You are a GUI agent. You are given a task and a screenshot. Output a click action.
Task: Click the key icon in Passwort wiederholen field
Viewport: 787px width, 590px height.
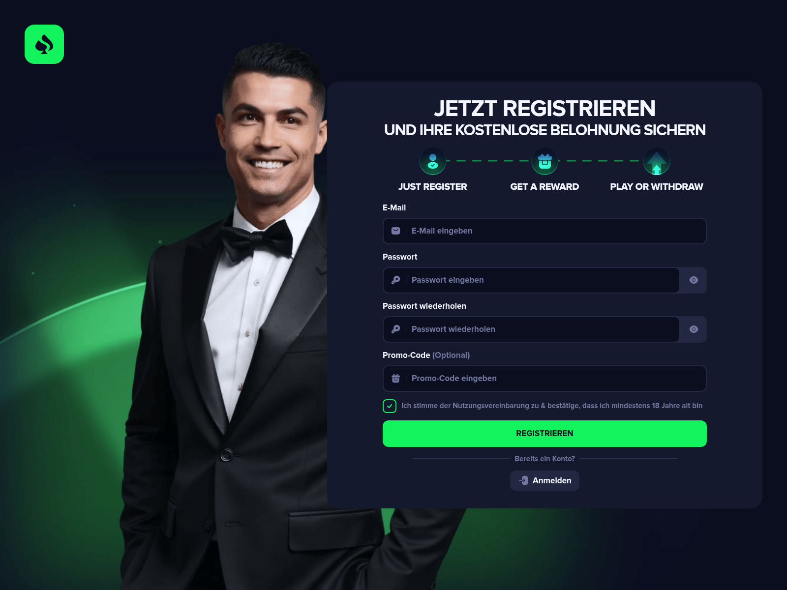[395, 329]
